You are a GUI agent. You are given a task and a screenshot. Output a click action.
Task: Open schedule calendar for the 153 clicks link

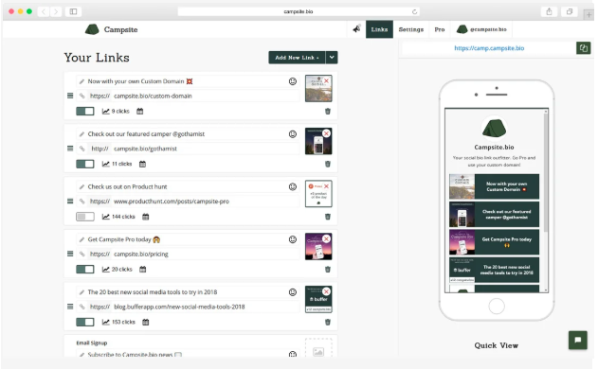click(145, 322)
